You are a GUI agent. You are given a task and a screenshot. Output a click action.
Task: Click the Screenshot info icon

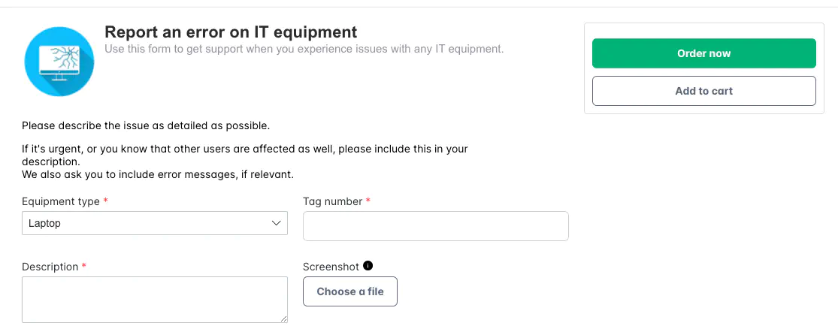[x=368, y=265]
